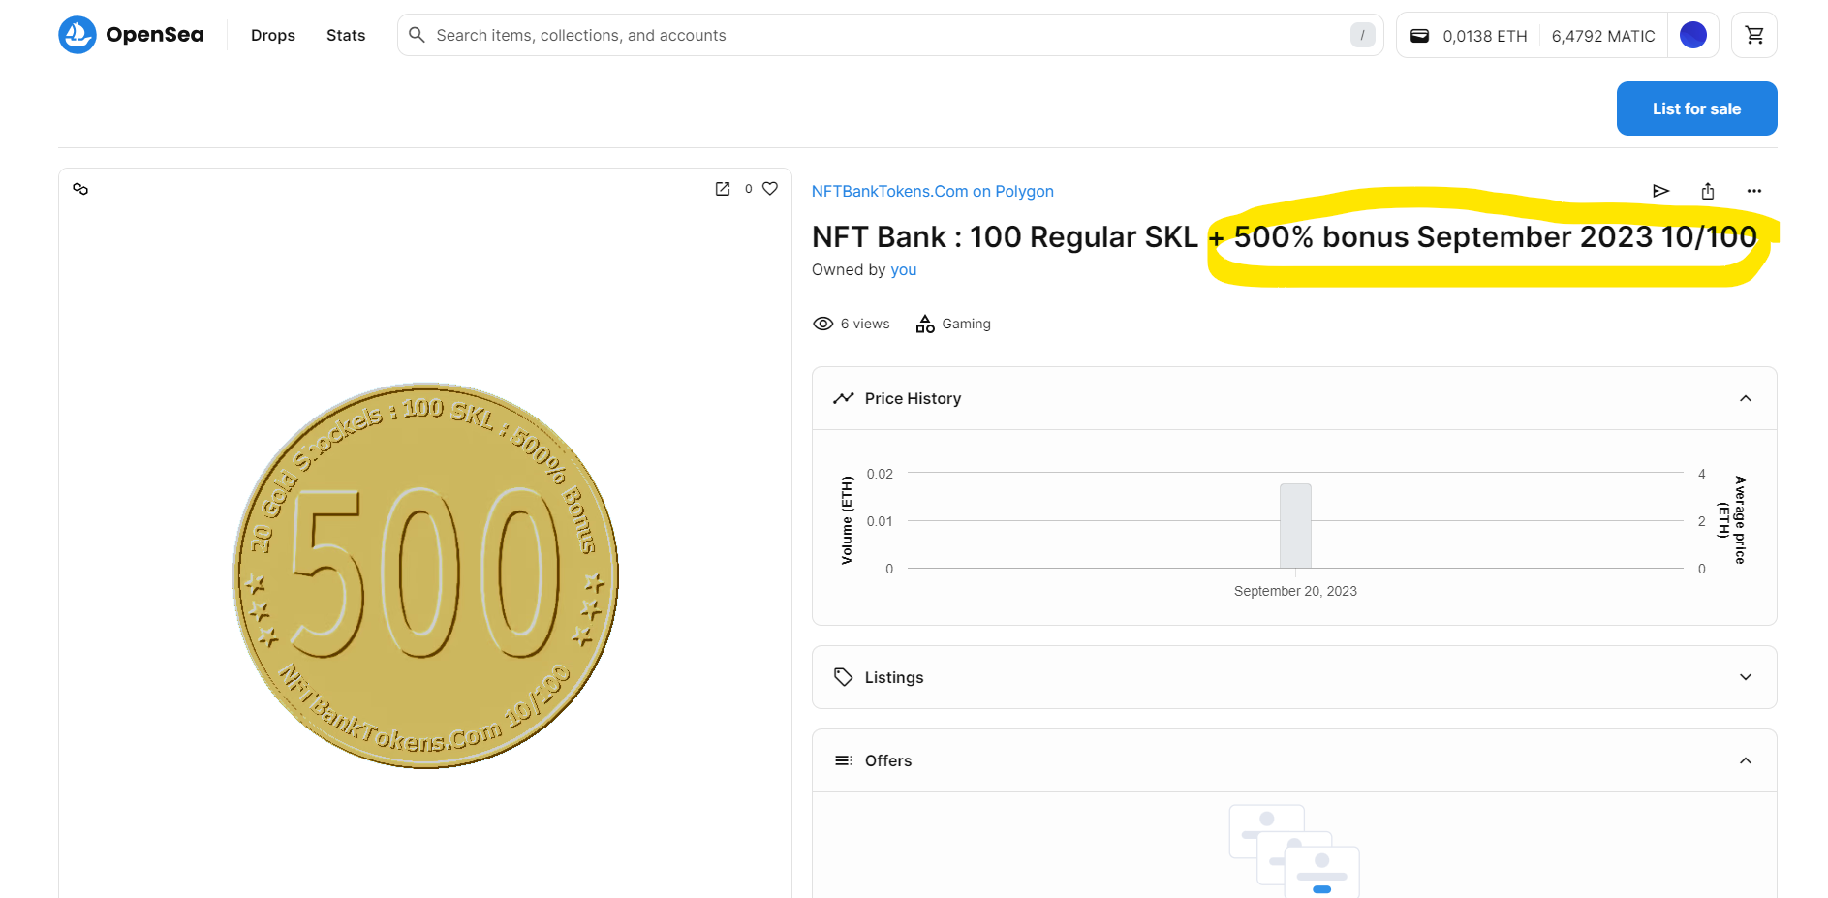
Task: Favorite this NFT with heart icon
Action: click(x=770, y=189)
